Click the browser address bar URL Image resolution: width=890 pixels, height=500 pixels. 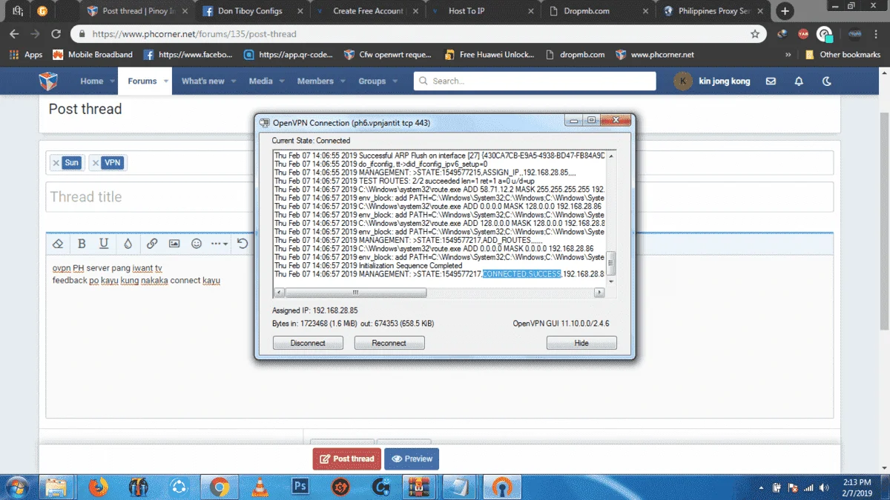coord(194,34)
